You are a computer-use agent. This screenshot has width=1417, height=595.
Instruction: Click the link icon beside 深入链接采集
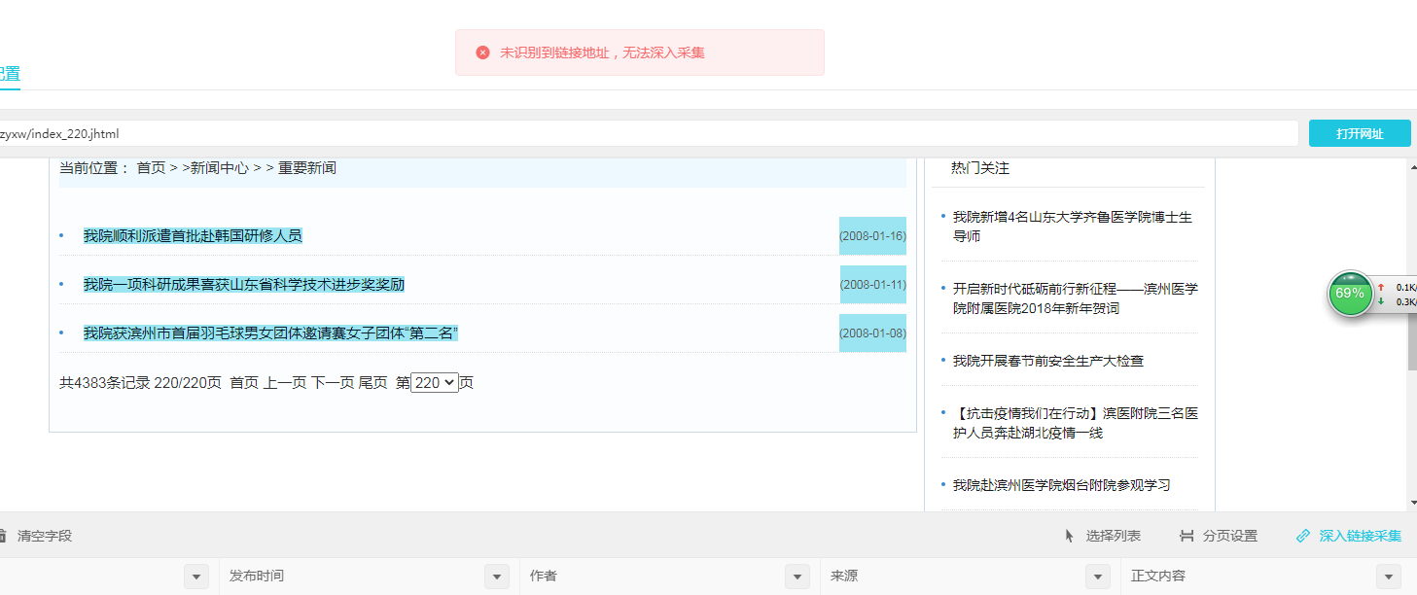(x=1303, y=536)
